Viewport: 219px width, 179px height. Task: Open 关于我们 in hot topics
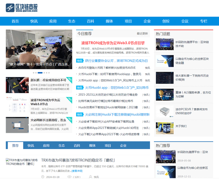coord(181,126)
